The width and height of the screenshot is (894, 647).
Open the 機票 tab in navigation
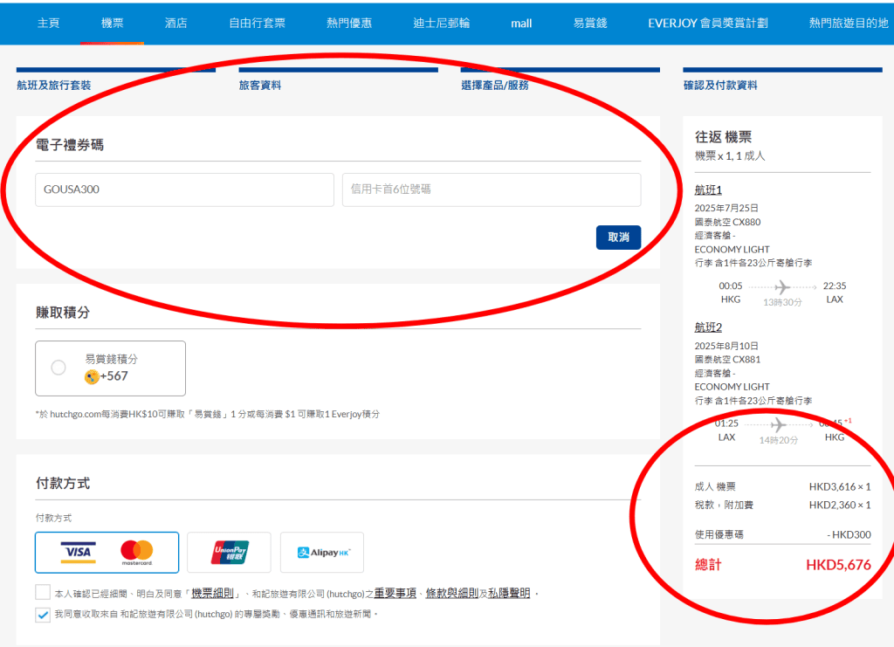coord(112,23)
